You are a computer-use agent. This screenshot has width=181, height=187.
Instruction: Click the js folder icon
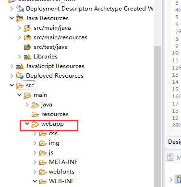[x=43, y=153]
